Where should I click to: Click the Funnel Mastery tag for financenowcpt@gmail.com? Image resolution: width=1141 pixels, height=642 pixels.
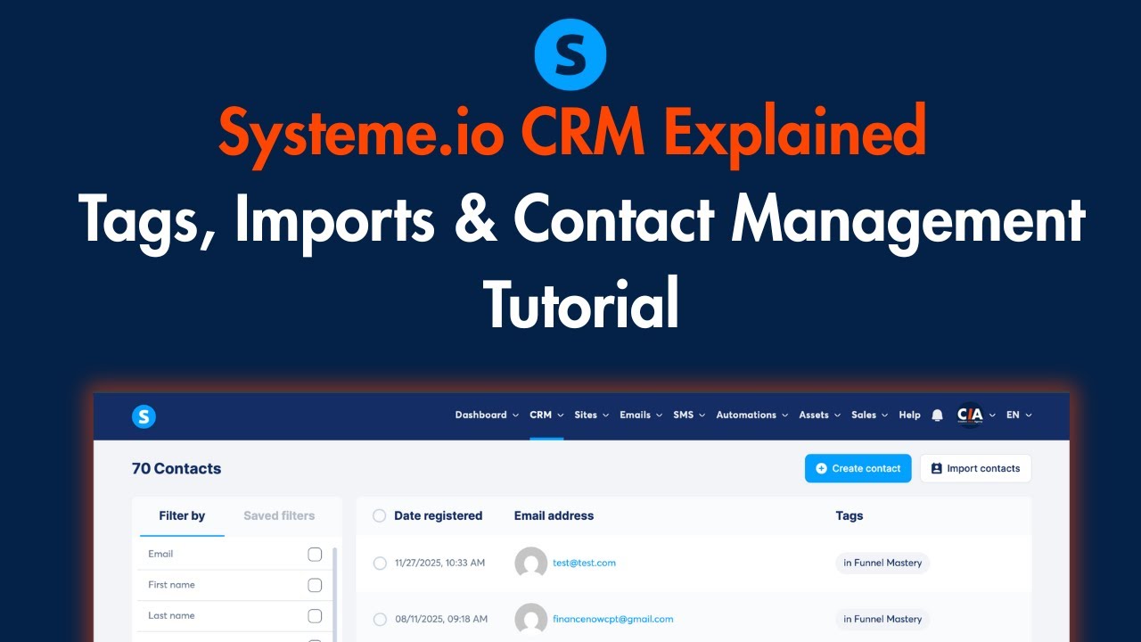pyautogui.click(x=882, y=619)
